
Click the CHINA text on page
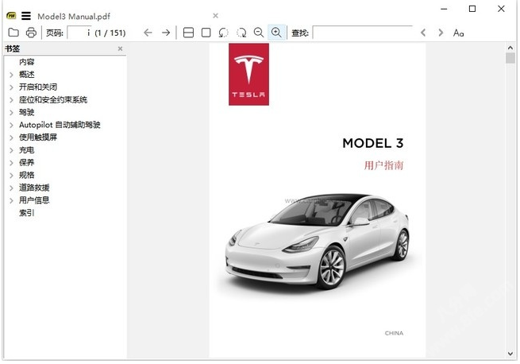click(x=394, y=333)
